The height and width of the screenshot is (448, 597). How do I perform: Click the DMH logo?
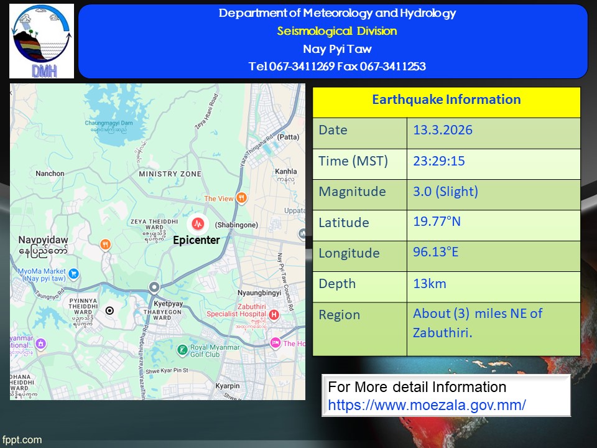42,41
